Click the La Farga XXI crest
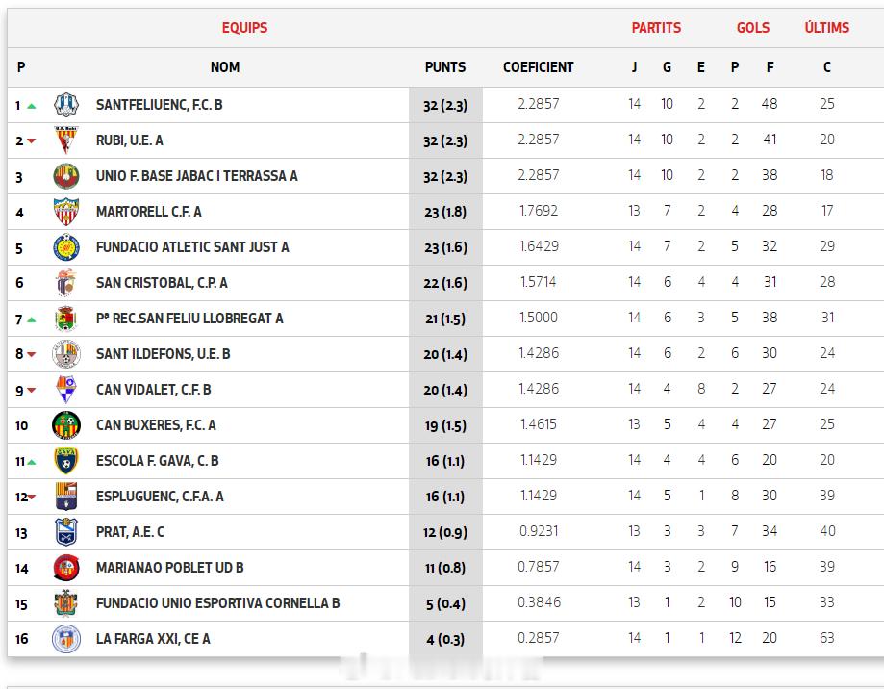The image size is (884, 689). pyautogui.click(x=66, y=639)
